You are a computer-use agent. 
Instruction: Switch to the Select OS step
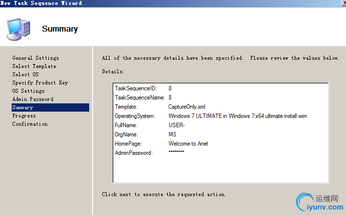25,75
